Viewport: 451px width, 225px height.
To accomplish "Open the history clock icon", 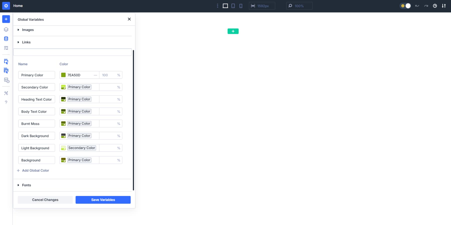I will tap(435, 5).
